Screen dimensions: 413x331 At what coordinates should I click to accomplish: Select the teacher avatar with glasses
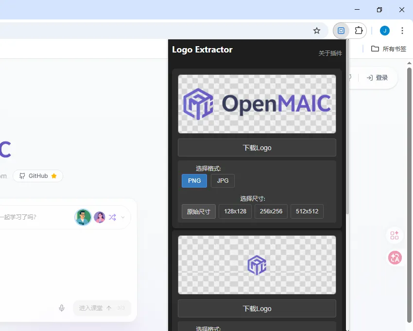pyautogui.click(x=83, y=217)
